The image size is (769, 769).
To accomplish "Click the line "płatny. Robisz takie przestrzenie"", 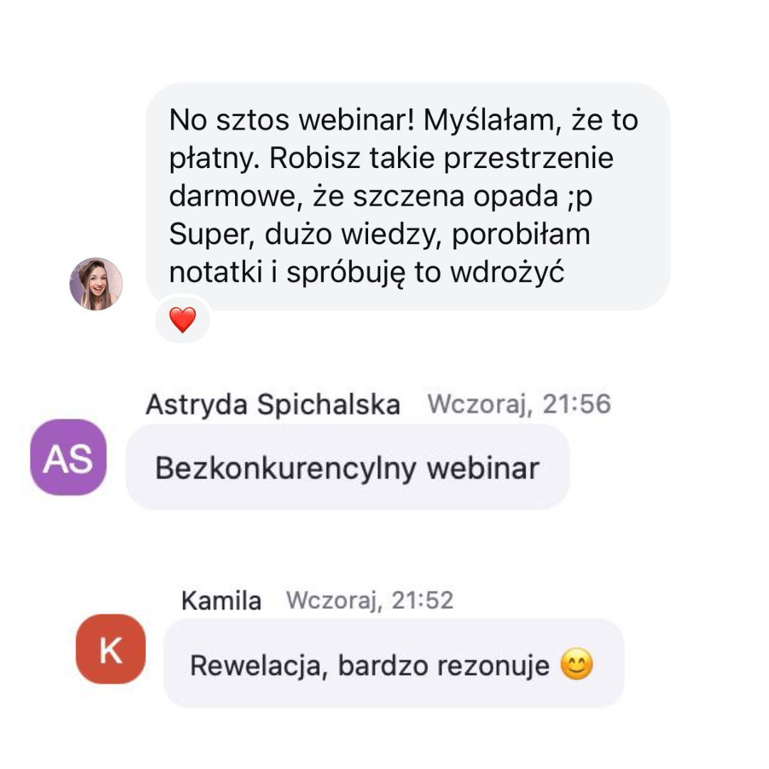I will click(x=391, y=158).
